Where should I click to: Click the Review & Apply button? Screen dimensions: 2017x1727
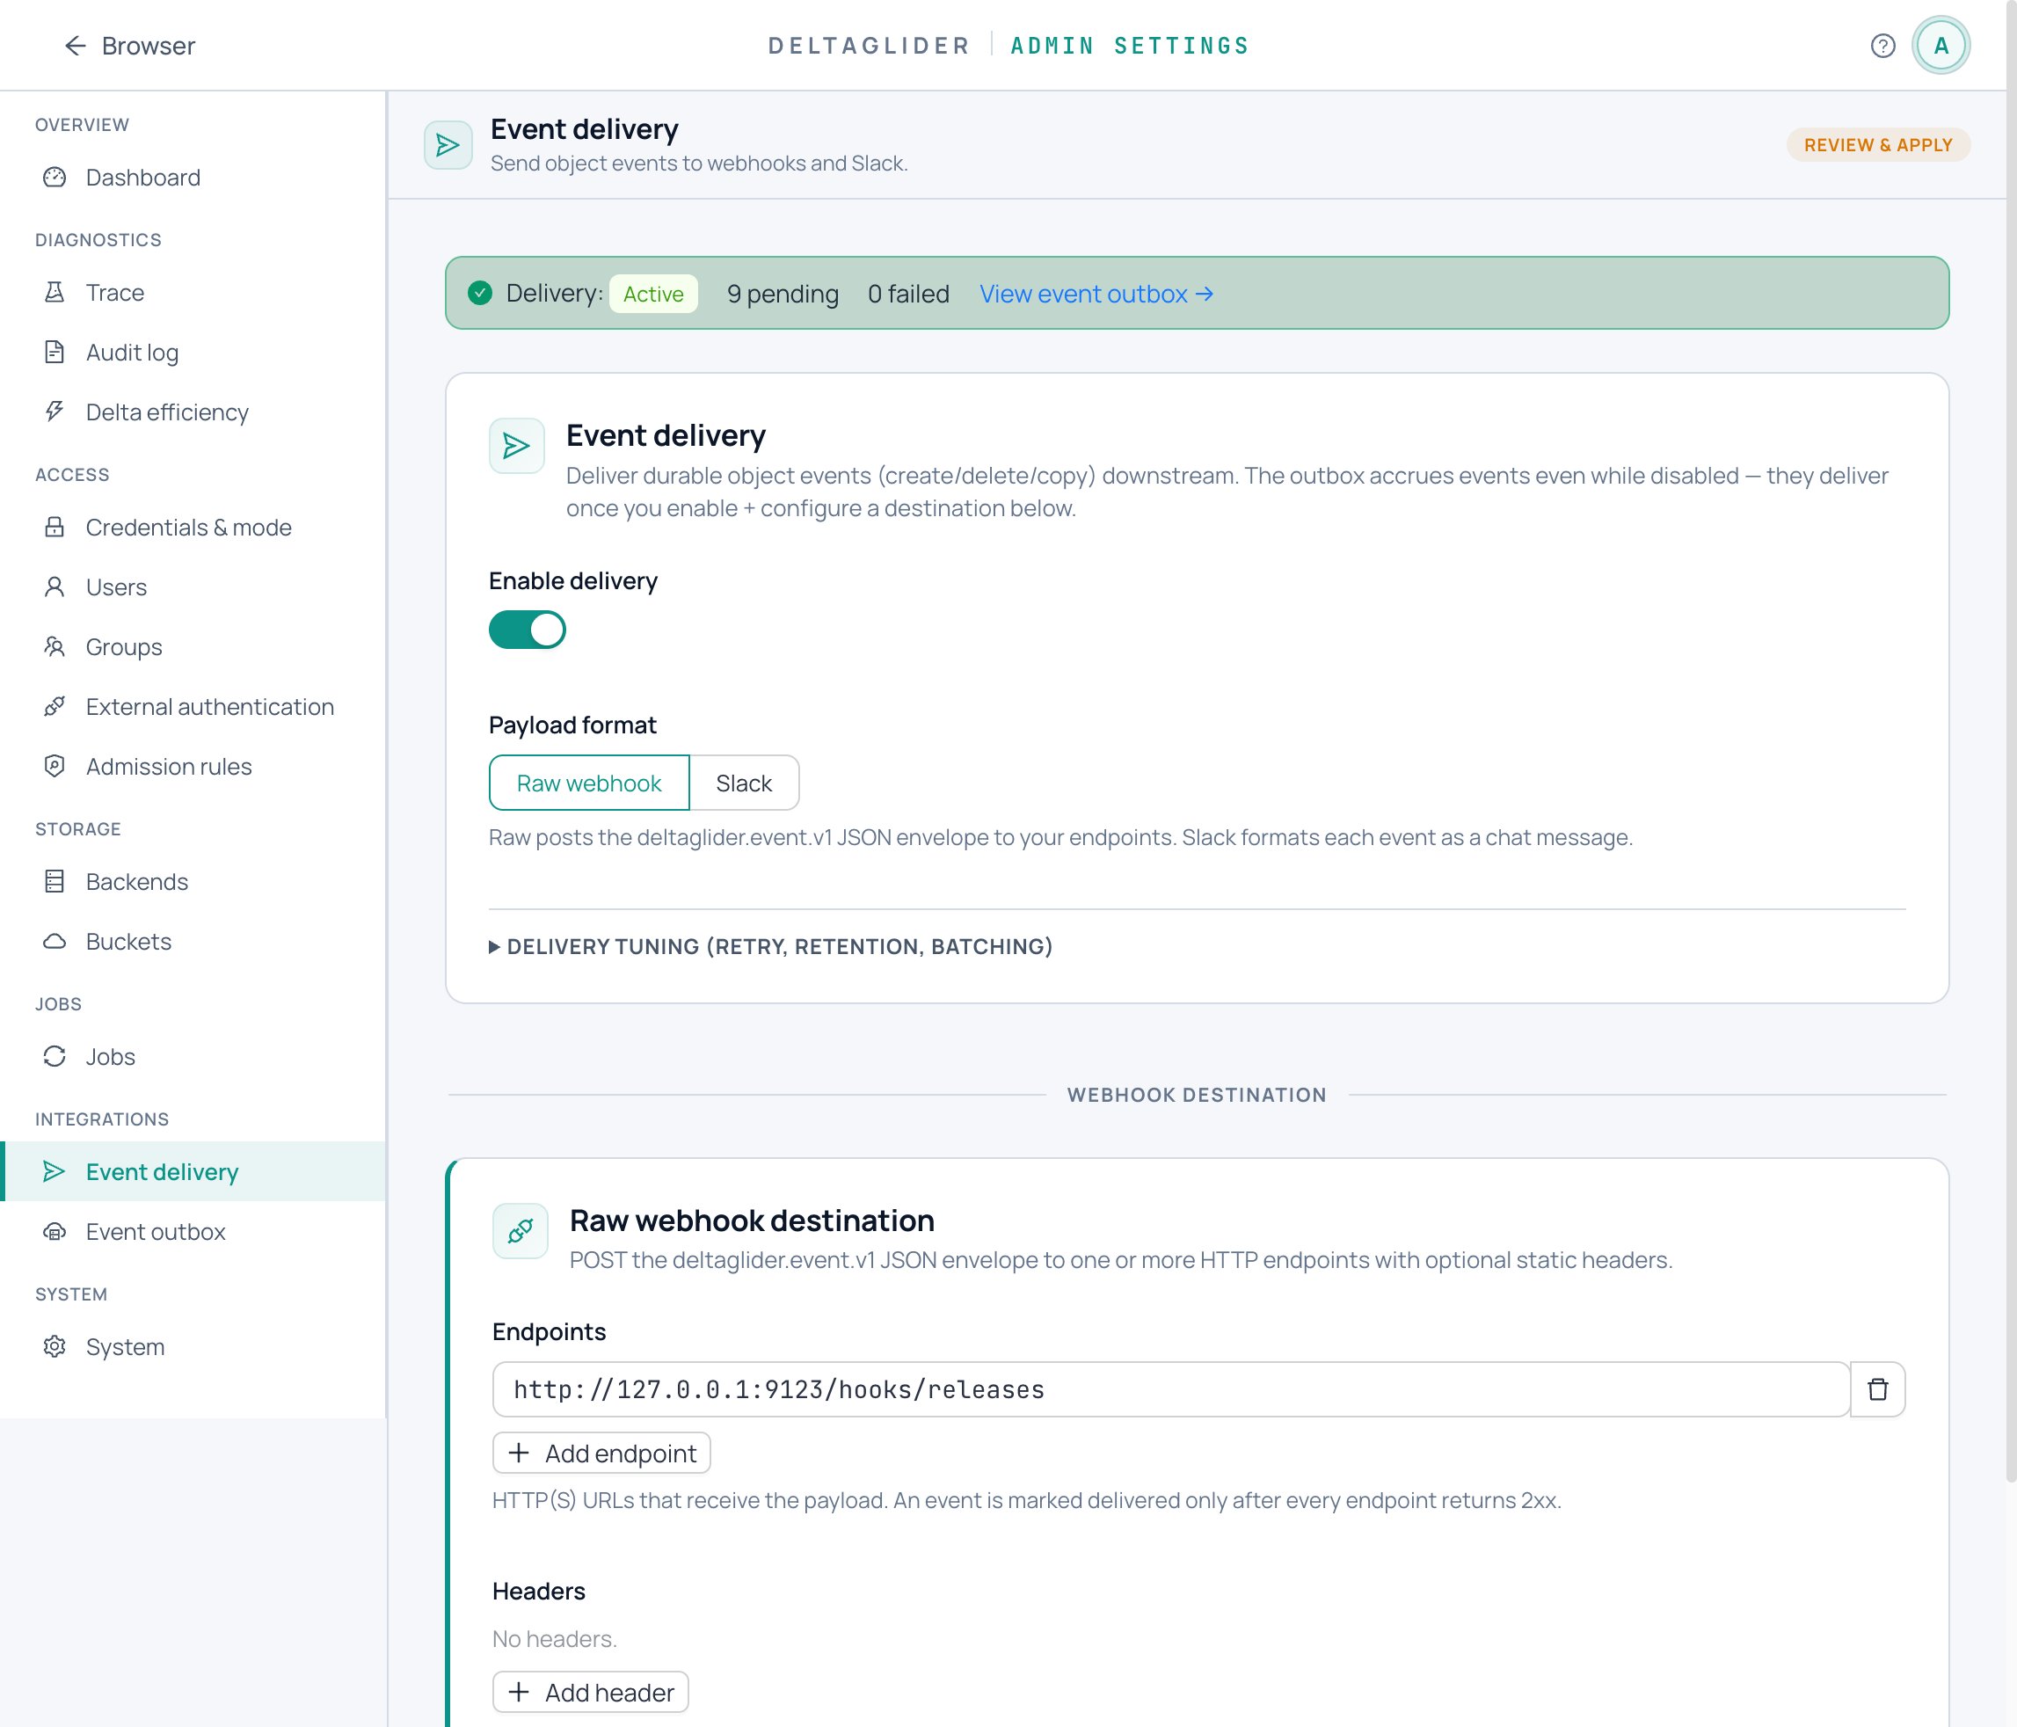[x=1878, y=145]
